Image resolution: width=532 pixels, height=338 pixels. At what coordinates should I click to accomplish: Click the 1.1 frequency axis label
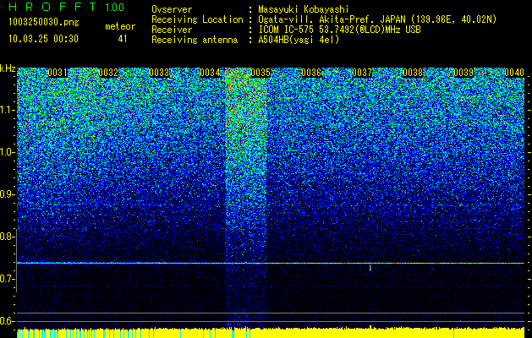[7, 110]
